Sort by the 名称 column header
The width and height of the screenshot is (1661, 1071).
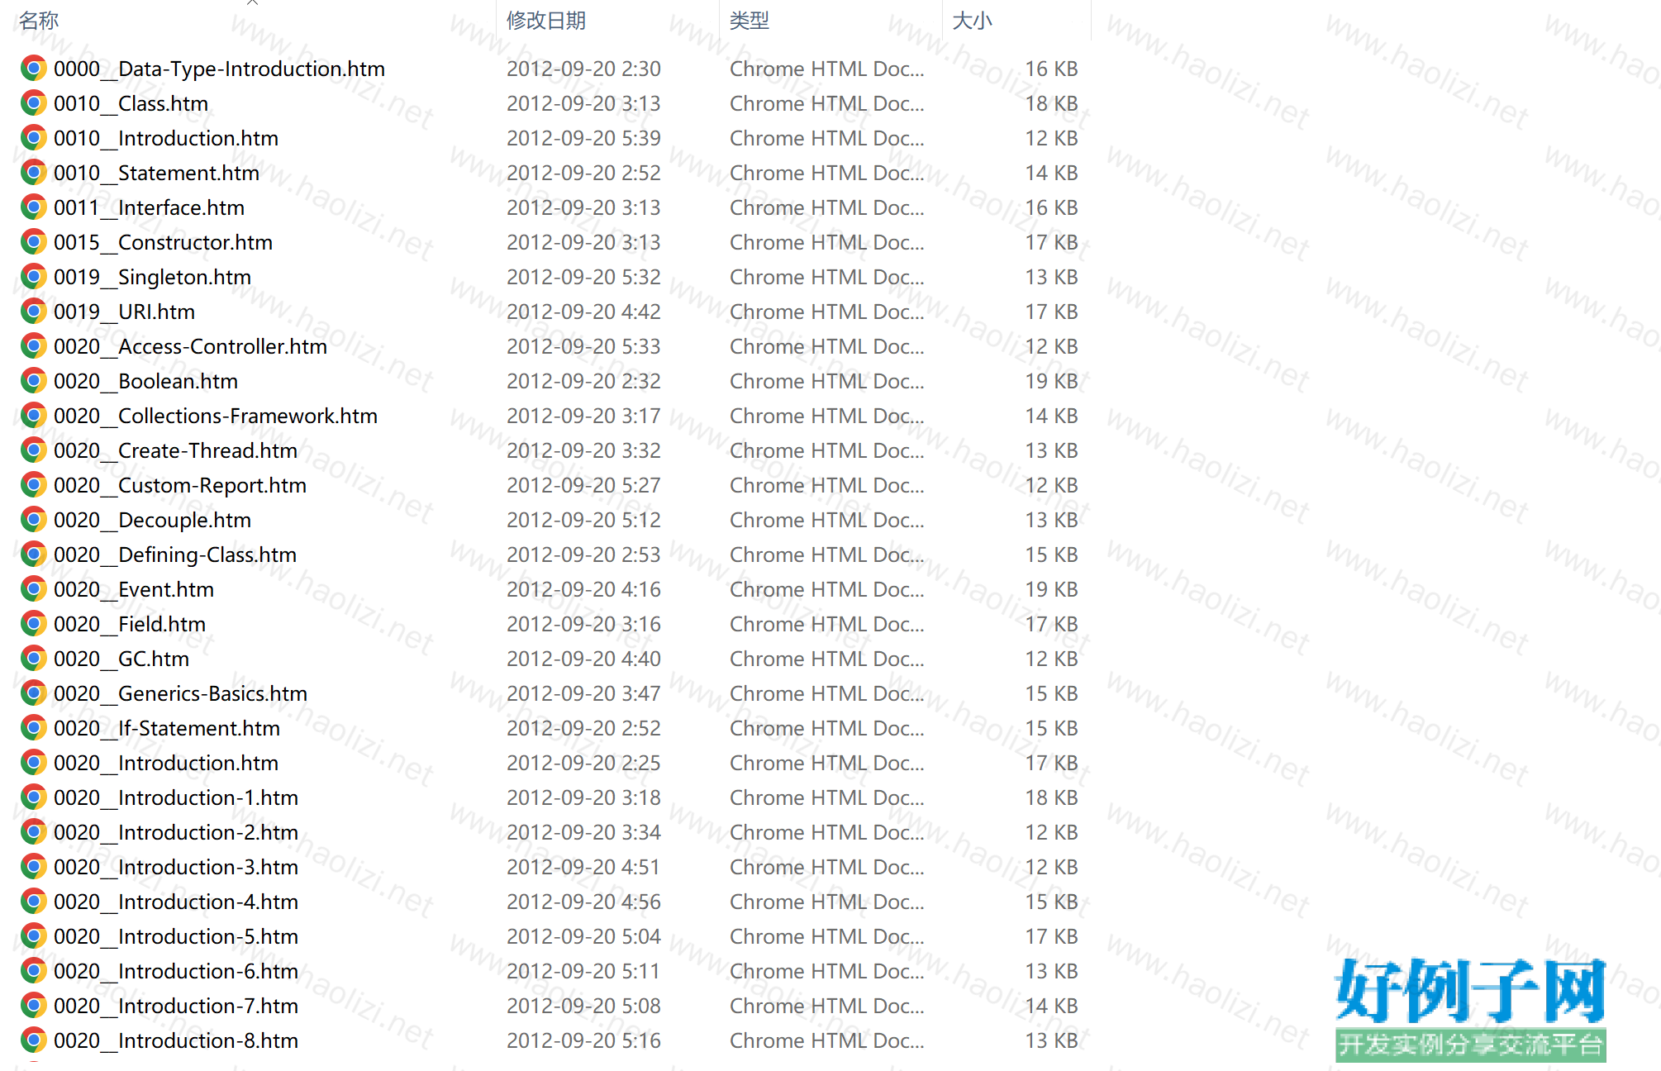[40, 21]
